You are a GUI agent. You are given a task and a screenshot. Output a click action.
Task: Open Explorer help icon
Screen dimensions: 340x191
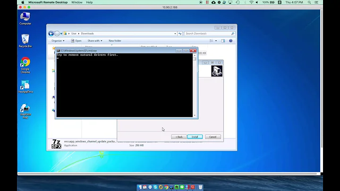(x=231, y=41)
